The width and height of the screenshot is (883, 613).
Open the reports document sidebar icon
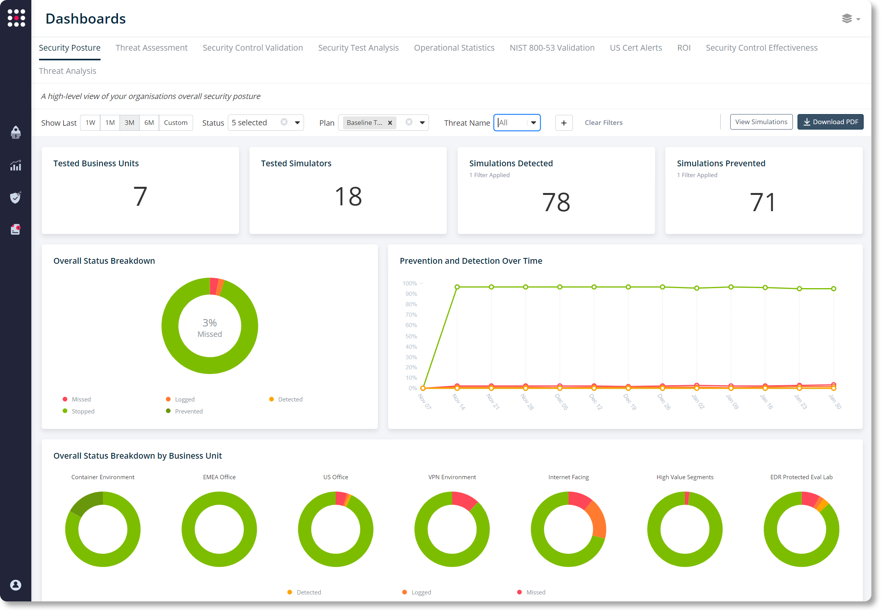[16, 229]
